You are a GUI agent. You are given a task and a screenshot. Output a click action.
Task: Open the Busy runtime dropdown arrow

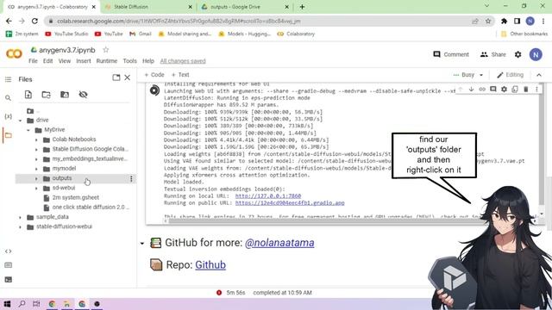481,75
